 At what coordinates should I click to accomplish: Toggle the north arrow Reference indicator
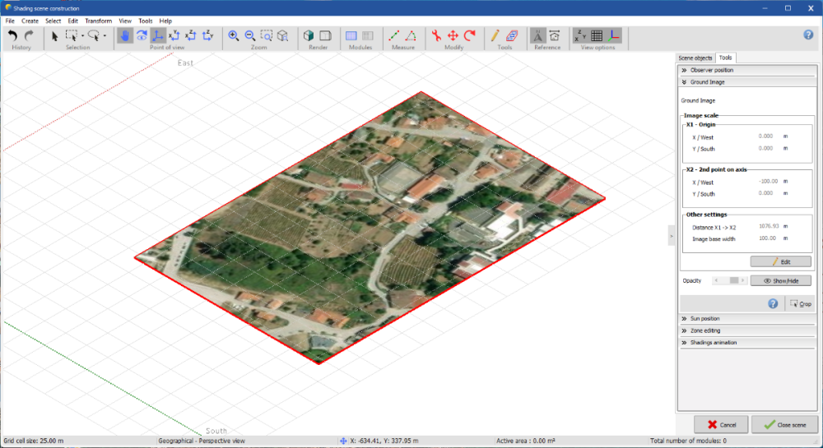click(x=537, y=35)
